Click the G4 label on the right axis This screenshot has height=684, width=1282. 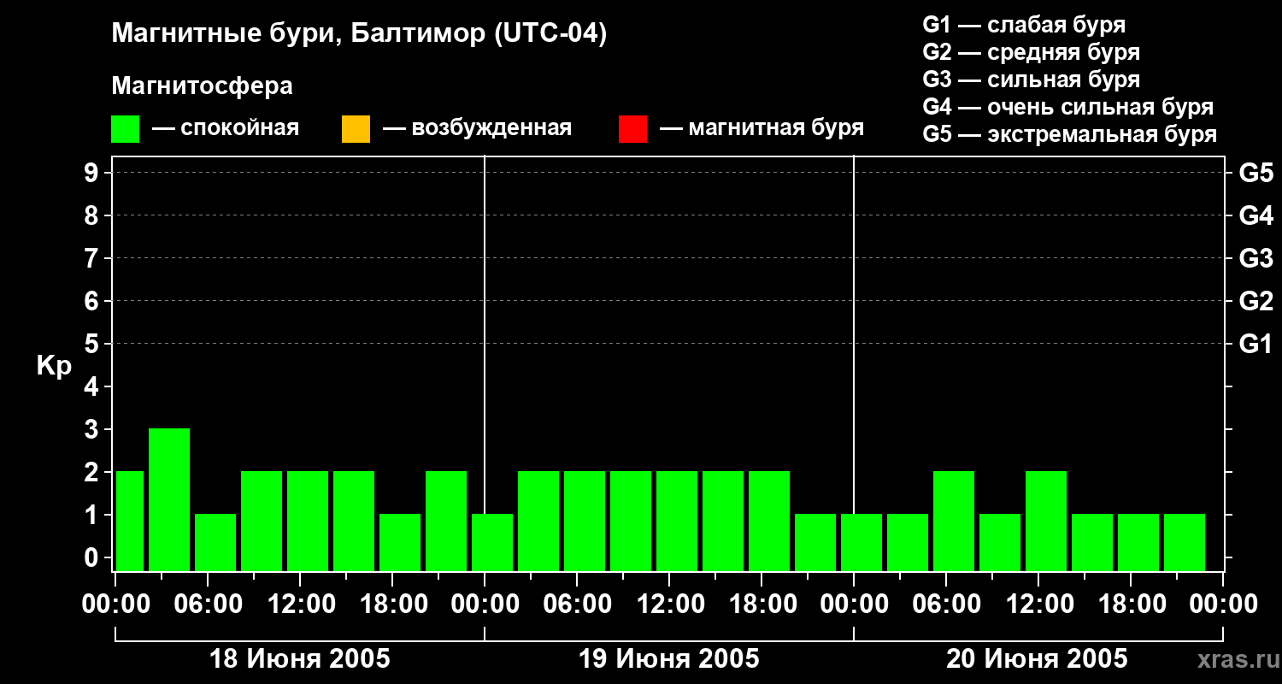(x=1256, y=215)
